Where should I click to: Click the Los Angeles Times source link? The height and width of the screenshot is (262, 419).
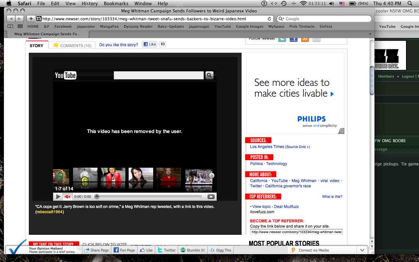click(267, 147)
